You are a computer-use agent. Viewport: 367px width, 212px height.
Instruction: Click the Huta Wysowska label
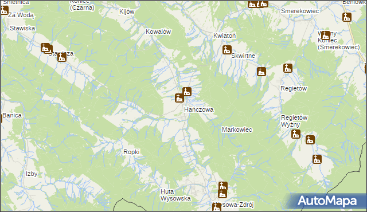pos(175,195)
